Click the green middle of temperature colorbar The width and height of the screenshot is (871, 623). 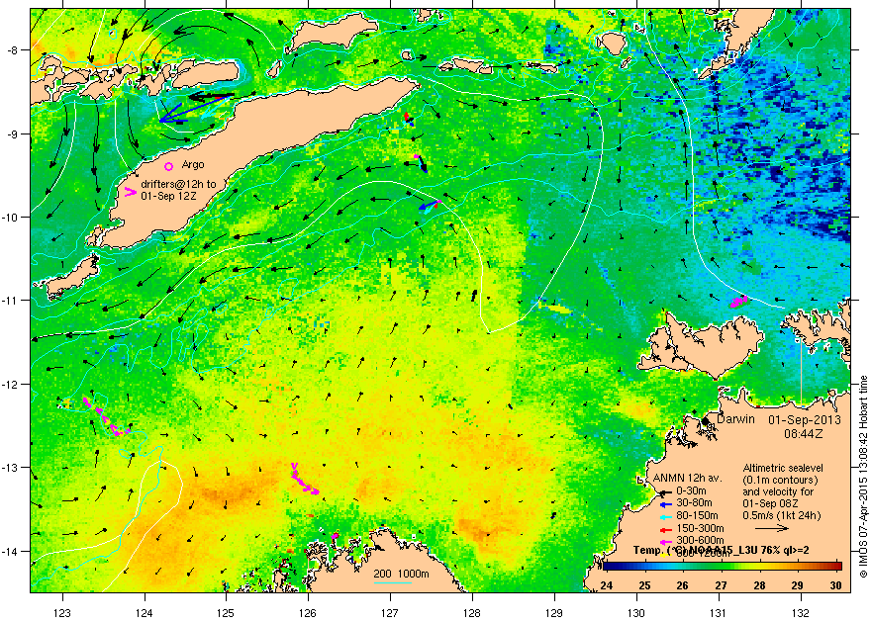(x=723, y=567)
